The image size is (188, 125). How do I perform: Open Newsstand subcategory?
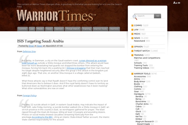click(139, 41)
